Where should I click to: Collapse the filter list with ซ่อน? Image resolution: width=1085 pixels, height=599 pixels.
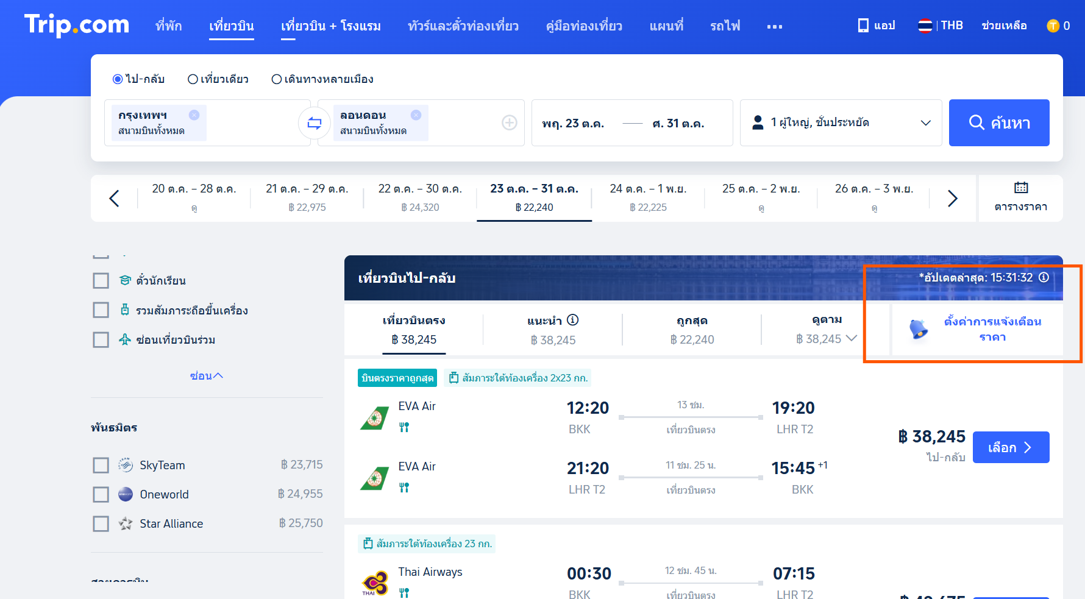[x=207, y=376]
